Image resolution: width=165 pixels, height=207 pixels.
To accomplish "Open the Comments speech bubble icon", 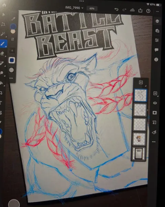I will tap(156, 50).
